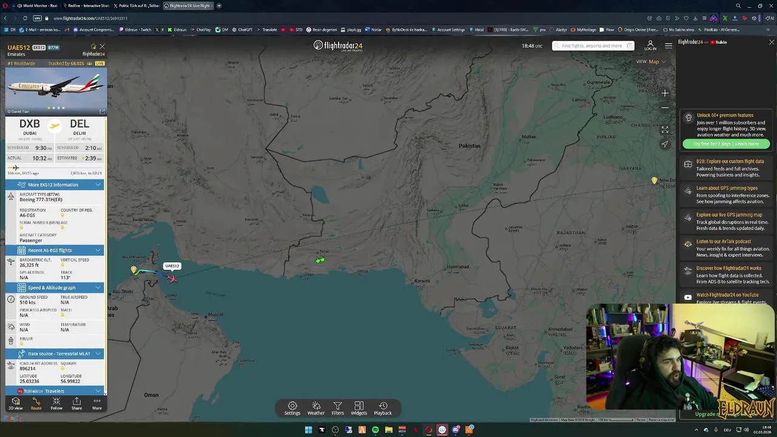Zoom out the map with minus
This screenshot has height=437, width=777.
coord(665,107)
